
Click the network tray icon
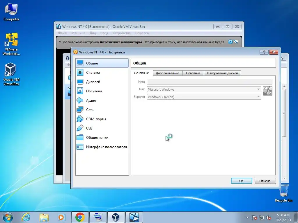click(262, 217)
